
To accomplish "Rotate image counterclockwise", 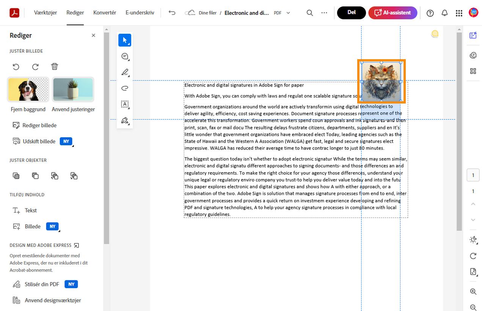I will pos(16,67).
